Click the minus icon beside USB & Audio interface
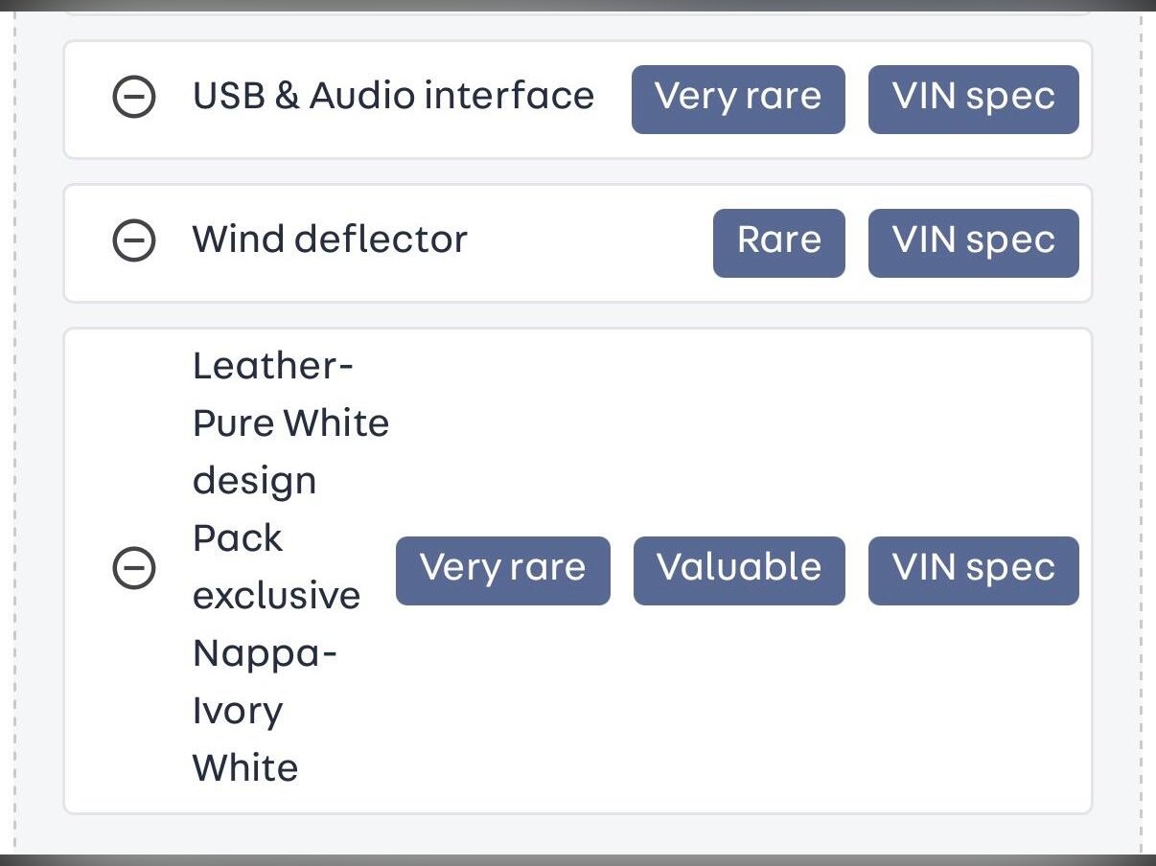Image resolution: width=1156 pixels, height=866 pixels. coord(134,98)
